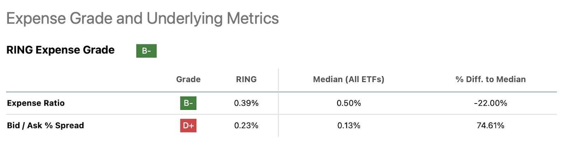This screenshot has width=565, height=150.
Task: Click the RING Expense Grade label
Action: tap(60, 50)
